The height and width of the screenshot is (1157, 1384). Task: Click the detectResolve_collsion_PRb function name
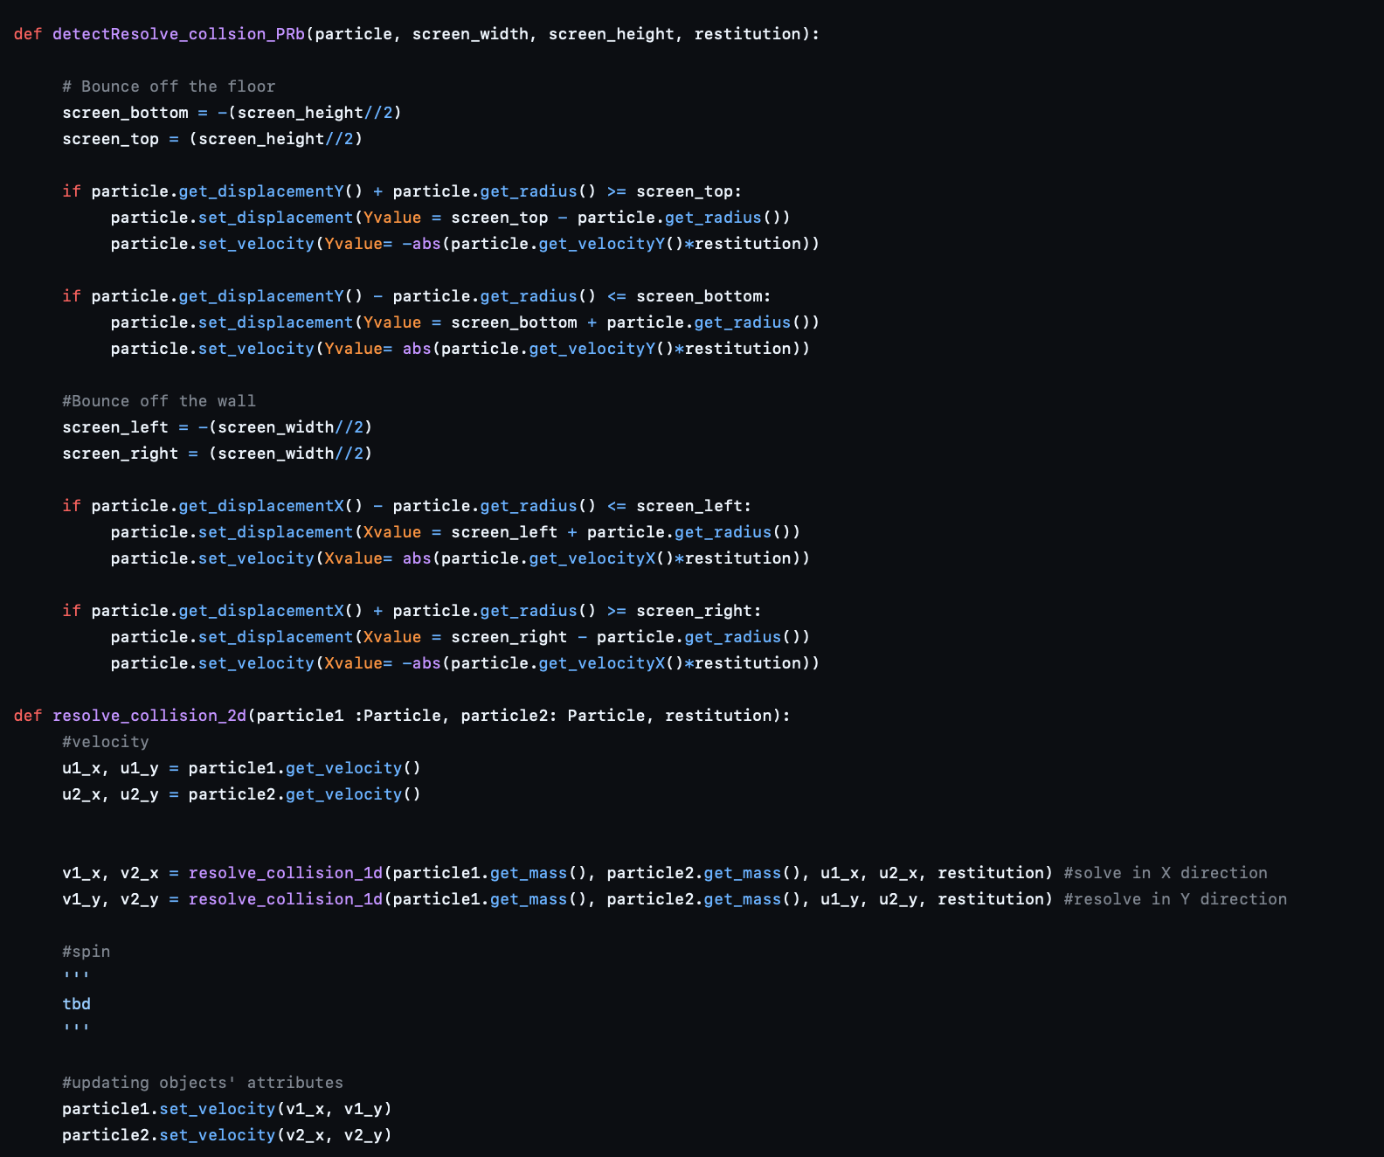coord(178,34)
